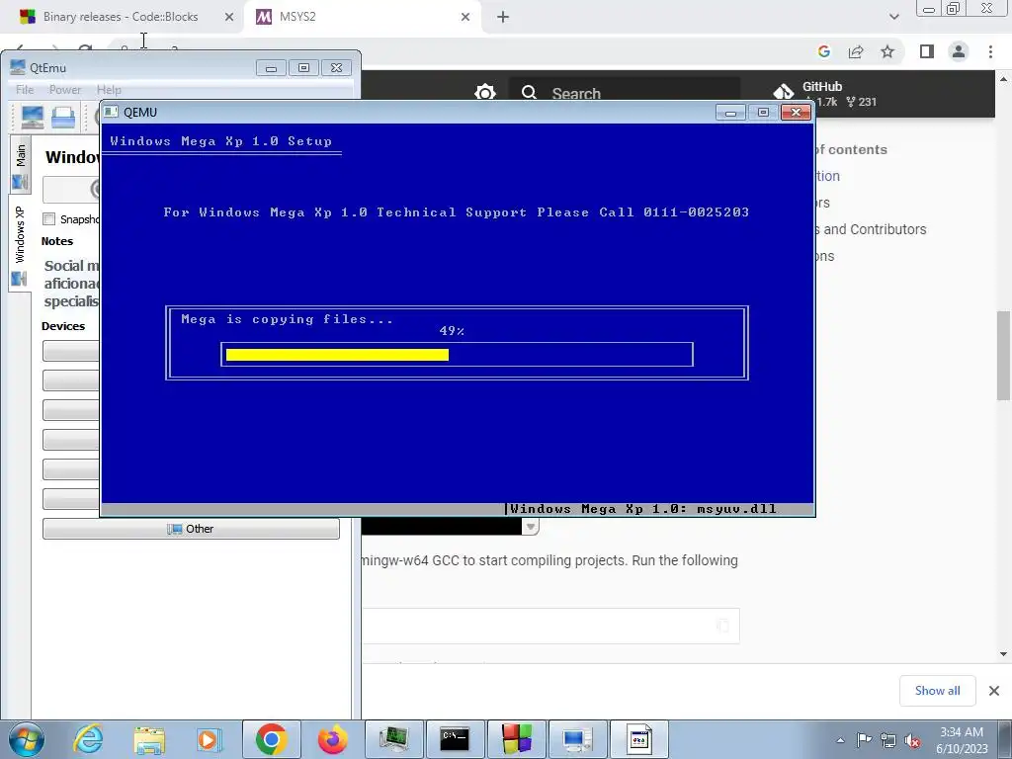Click the open machine icon in QtEmu toolbar
Viewport: 1012px width, 759px height.
(x=63, y=118)
